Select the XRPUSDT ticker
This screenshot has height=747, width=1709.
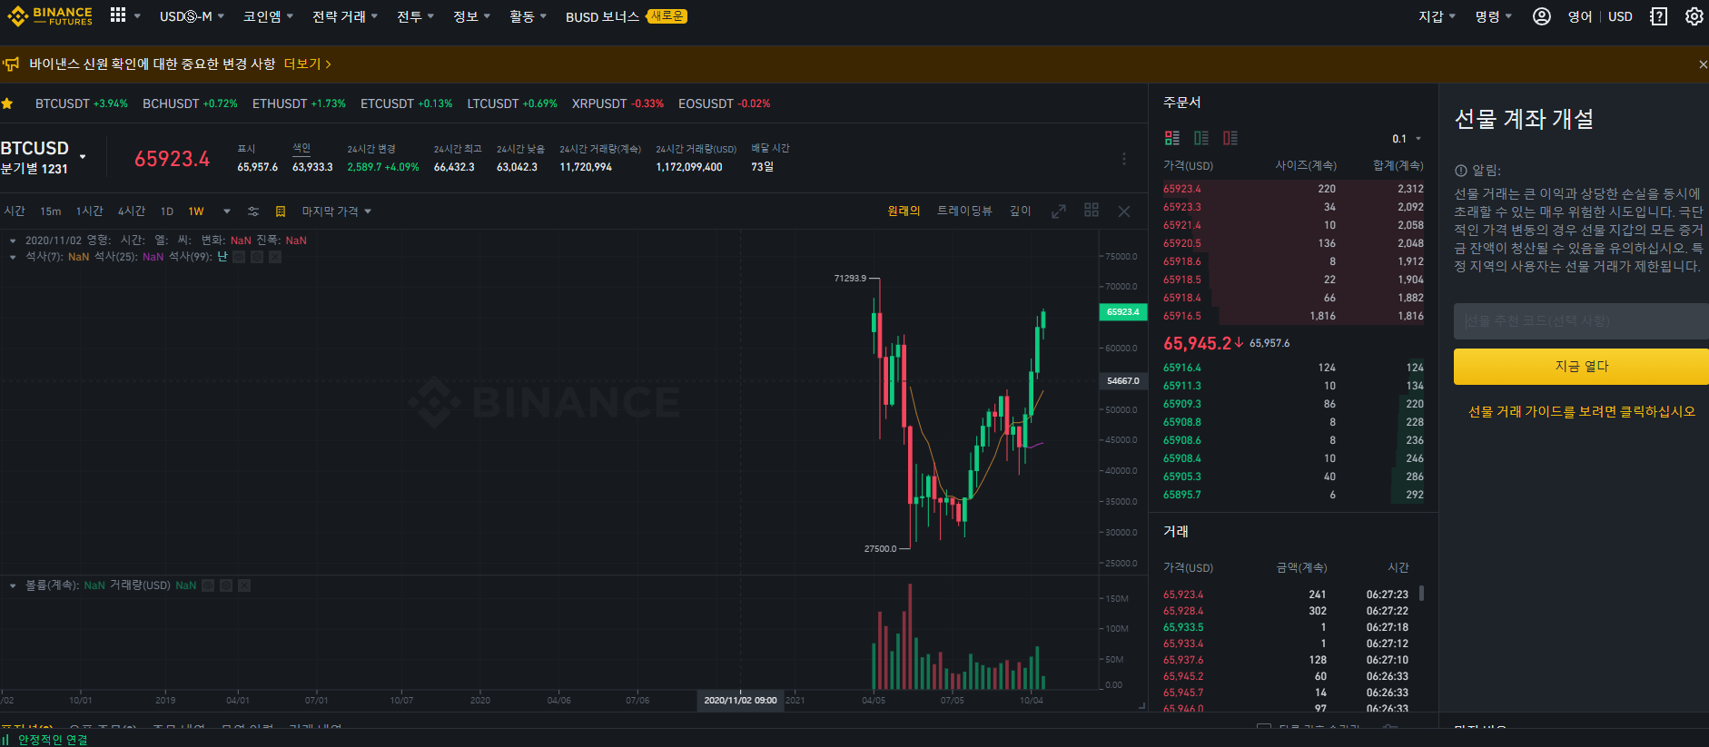point(617,103)
